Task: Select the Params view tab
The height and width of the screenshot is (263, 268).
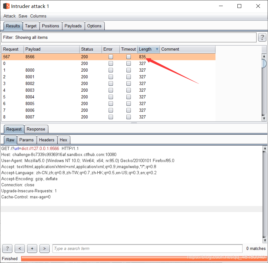Action: click(x=26, y=140)
